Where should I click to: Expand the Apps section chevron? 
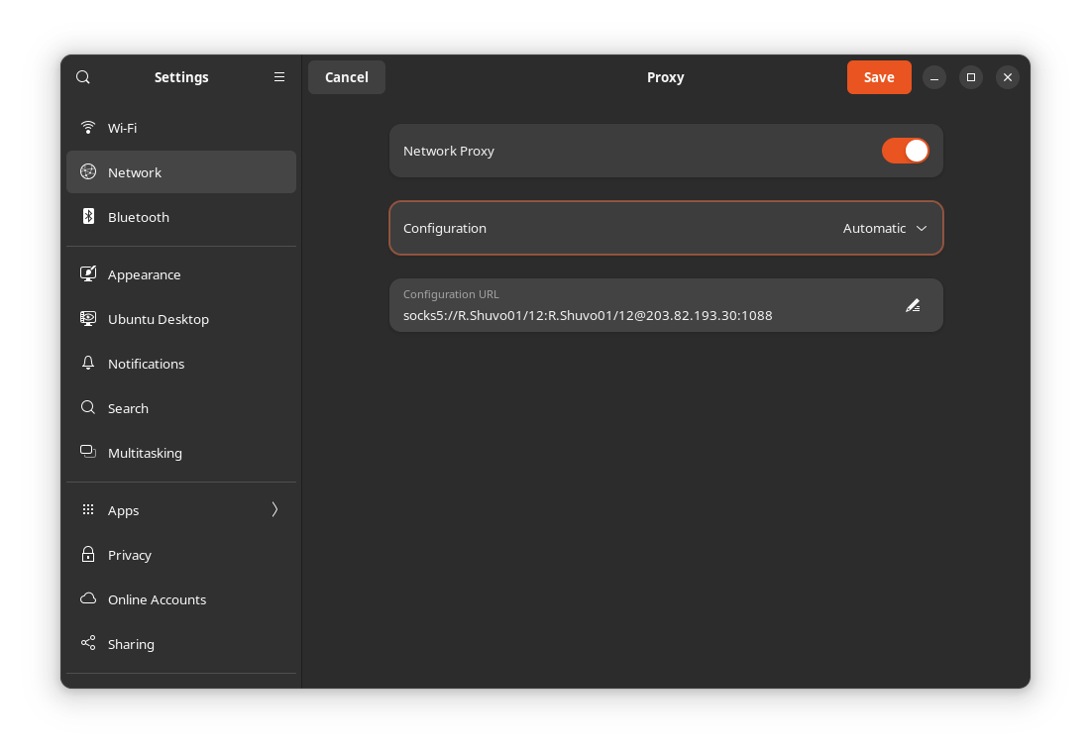pyautogui.click(x=274, y=509)
